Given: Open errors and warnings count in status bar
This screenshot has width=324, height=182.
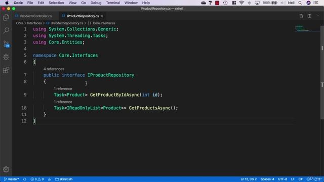Looking at the screenshot, I should coord(37,179).
